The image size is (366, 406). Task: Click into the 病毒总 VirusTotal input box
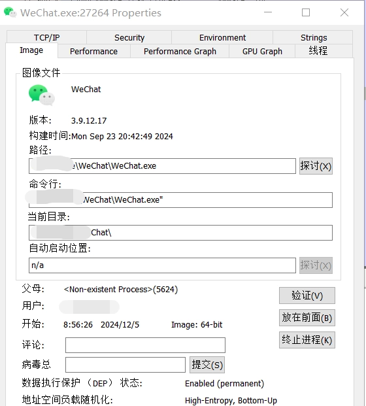click(x=125, y=365)
